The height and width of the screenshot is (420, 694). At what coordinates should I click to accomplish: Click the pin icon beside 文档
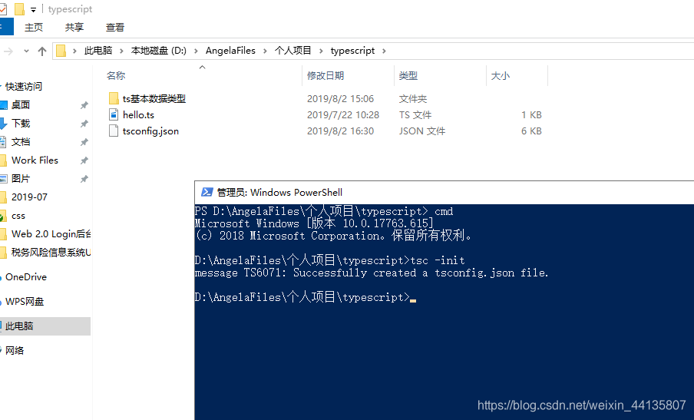[x=84, y=142]
